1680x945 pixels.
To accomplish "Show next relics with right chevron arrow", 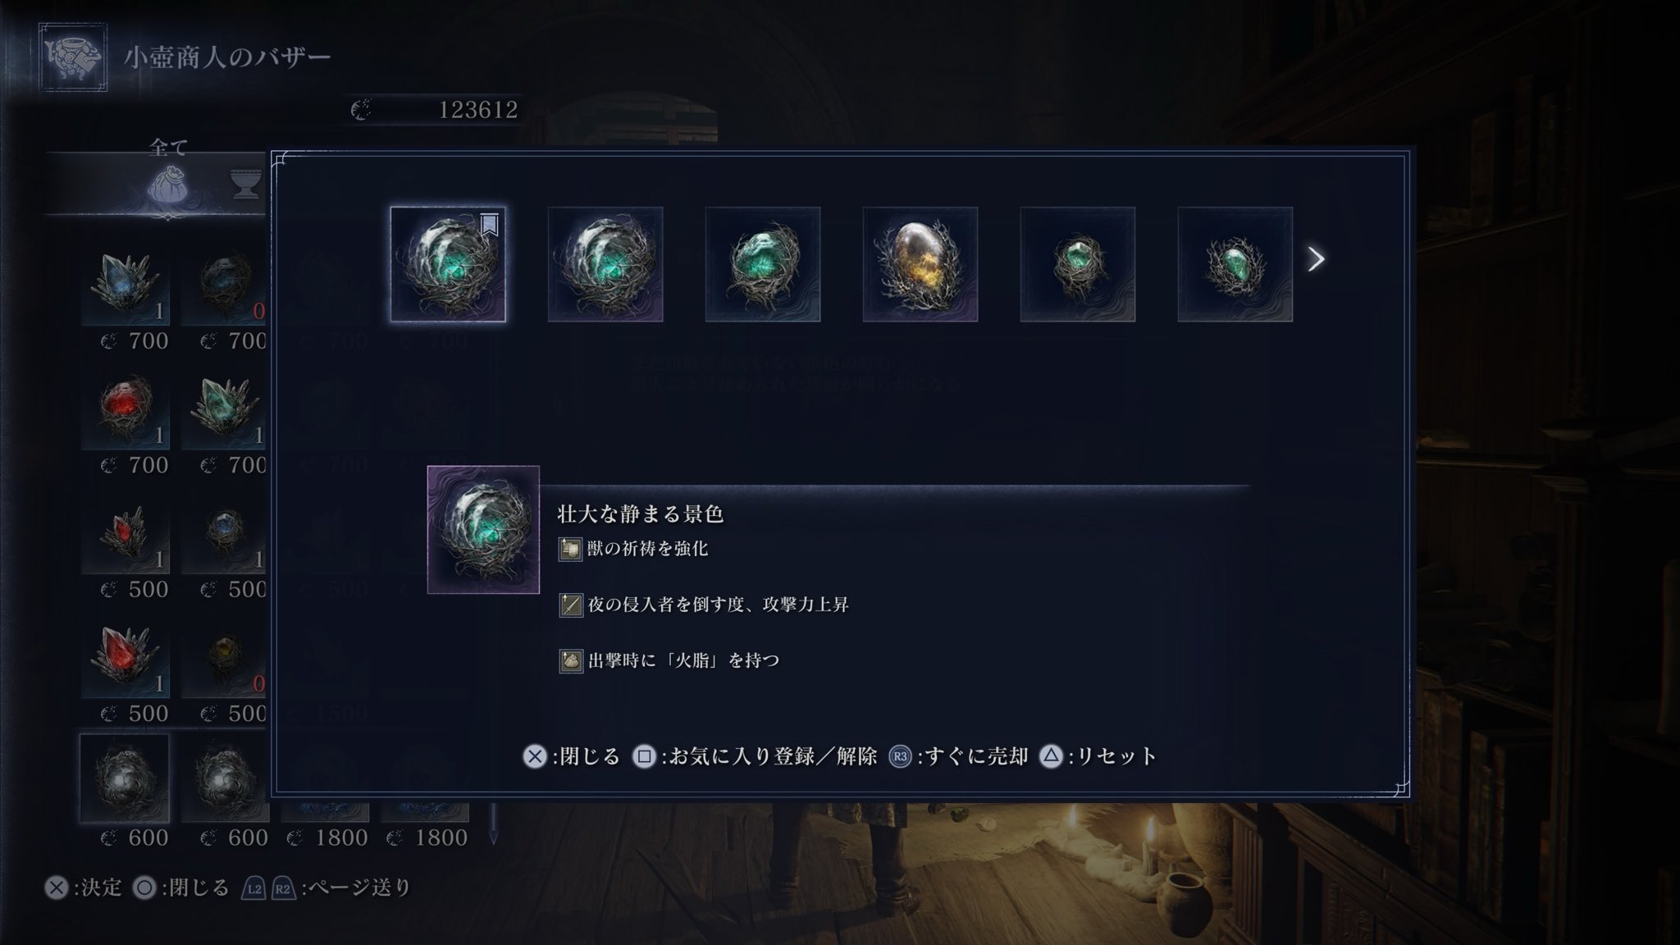I will coord(1316,259).
